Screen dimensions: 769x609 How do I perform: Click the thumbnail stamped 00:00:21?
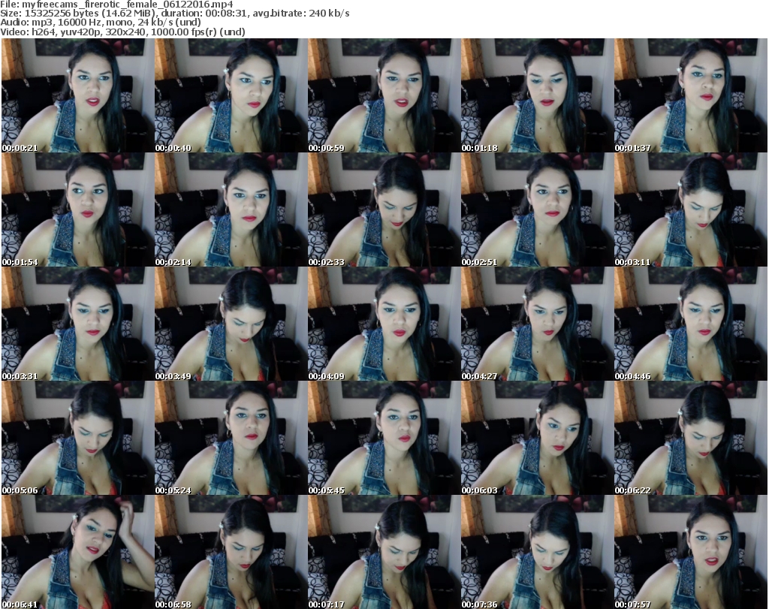pos(77,95)
